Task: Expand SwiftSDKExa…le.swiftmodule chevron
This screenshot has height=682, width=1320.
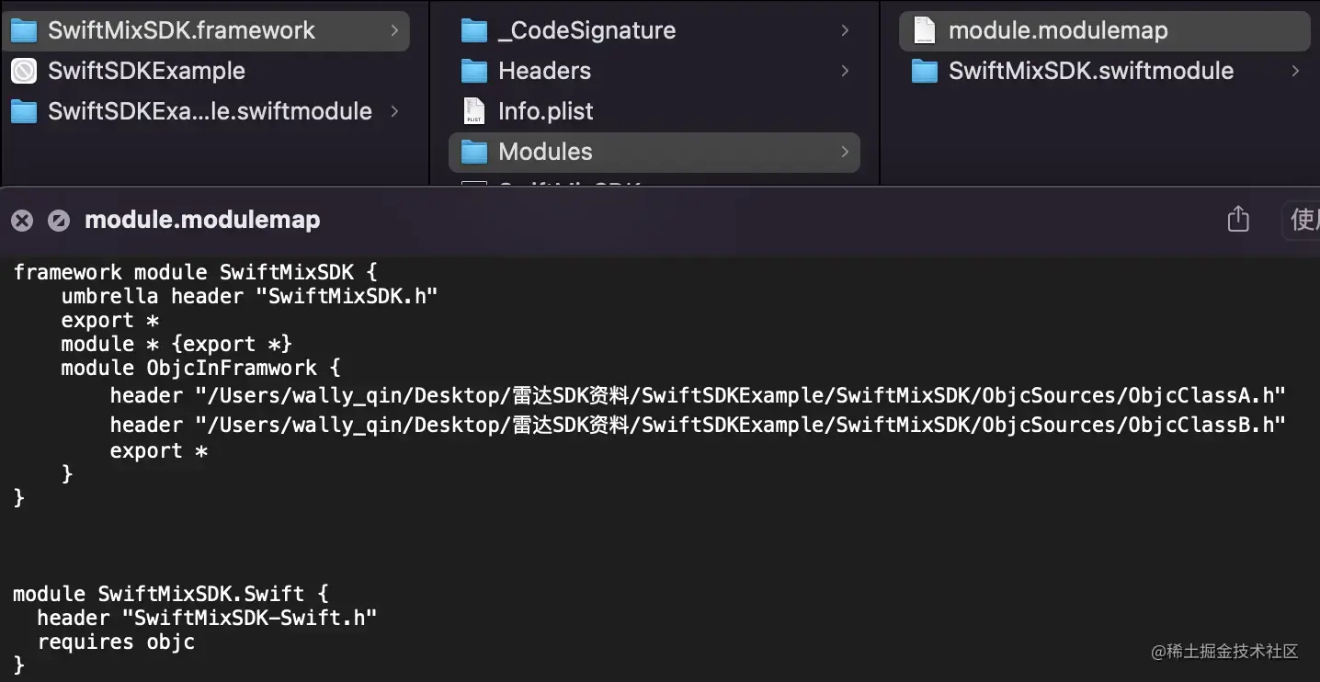Action: click(394, 111)
